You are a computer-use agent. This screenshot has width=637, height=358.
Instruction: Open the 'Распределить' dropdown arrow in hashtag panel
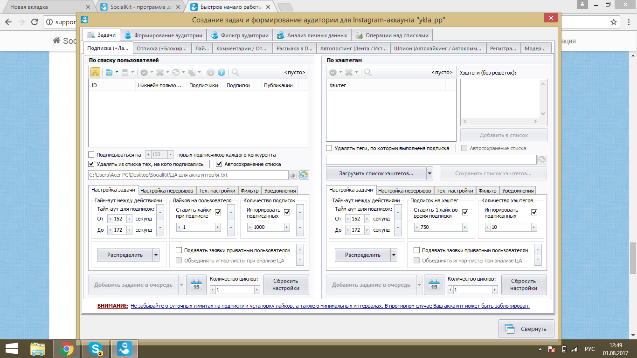(x=394, y=255)
